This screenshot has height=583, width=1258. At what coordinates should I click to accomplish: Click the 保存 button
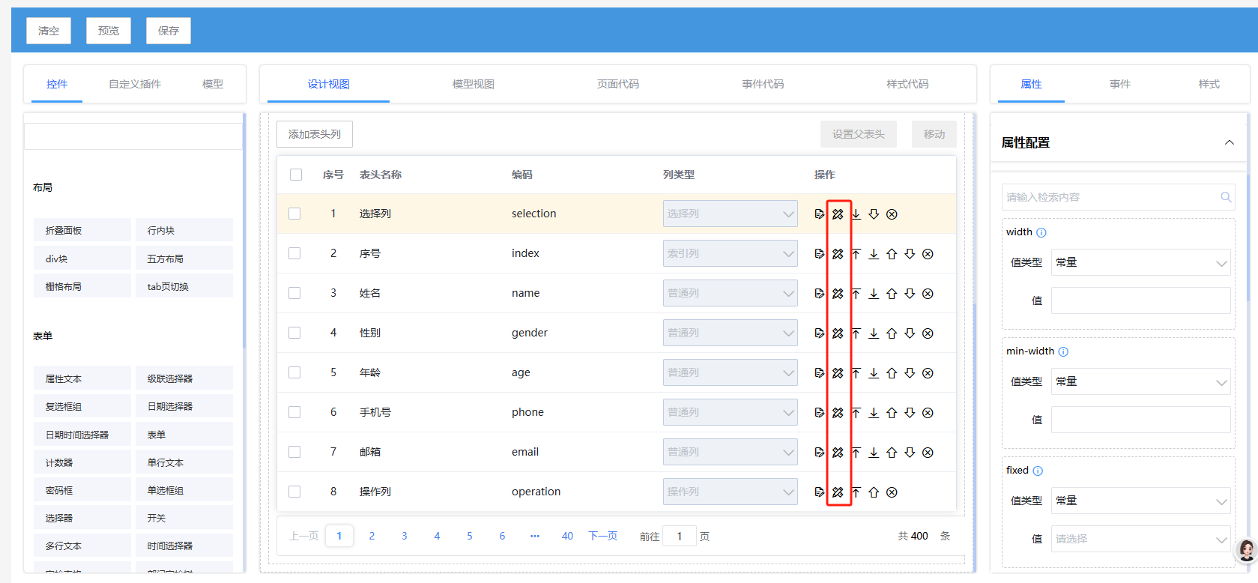[x=168, y=31]
